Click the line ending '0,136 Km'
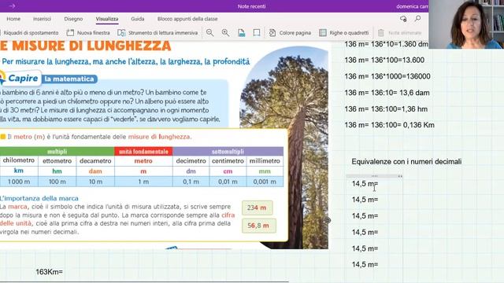This screenshot has width=504, height=283. [389, 125]
